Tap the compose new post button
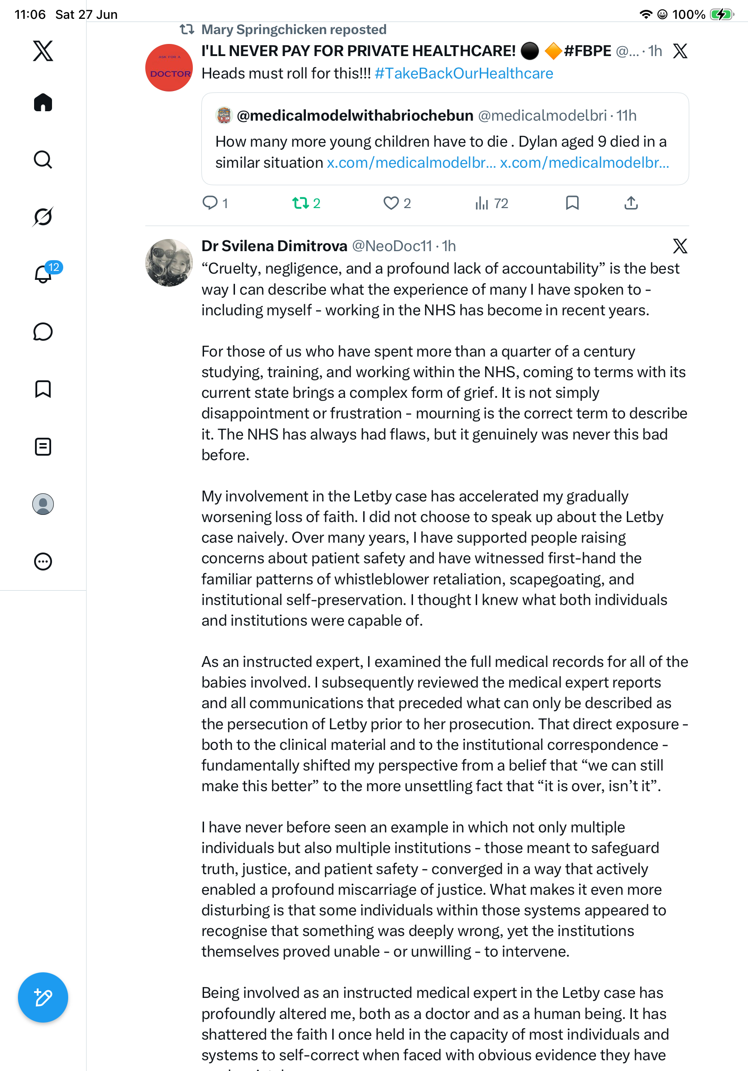This screenshot has height=1071, width=748. pyautogui.click(x=43, y=997)
